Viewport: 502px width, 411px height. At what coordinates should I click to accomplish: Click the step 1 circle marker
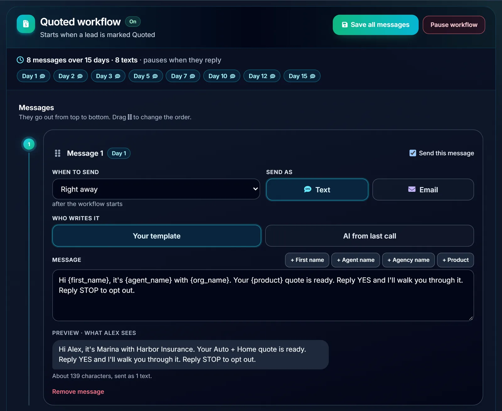pos(29,144)
